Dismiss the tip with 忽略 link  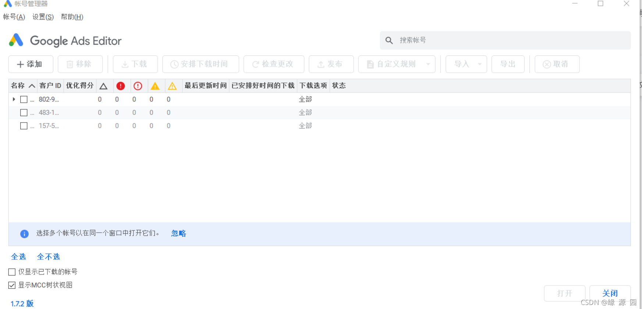[x=179, y=233]
